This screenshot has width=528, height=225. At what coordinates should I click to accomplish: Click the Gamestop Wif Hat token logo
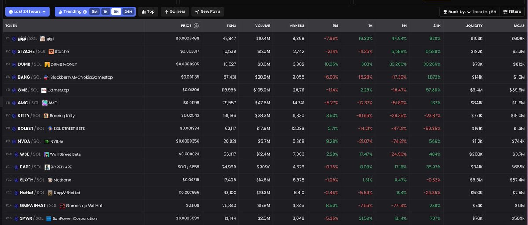[x=62, y=205]
